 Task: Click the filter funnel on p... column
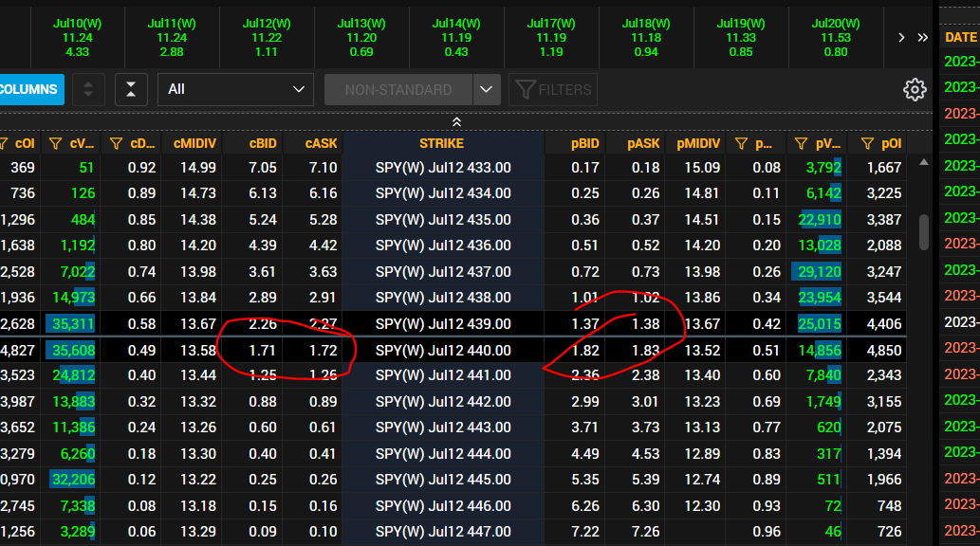(x=741, y=144)
